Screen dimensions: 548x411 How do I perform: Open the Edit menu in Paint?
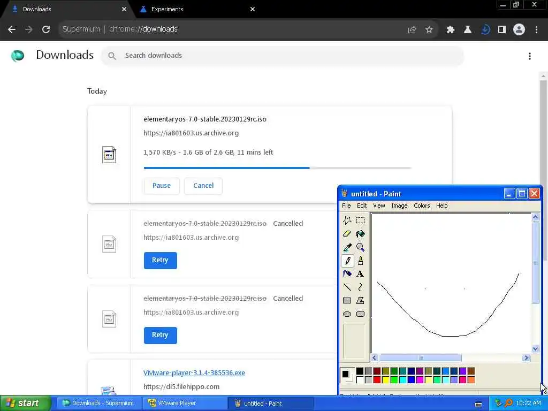pos(362,205)
